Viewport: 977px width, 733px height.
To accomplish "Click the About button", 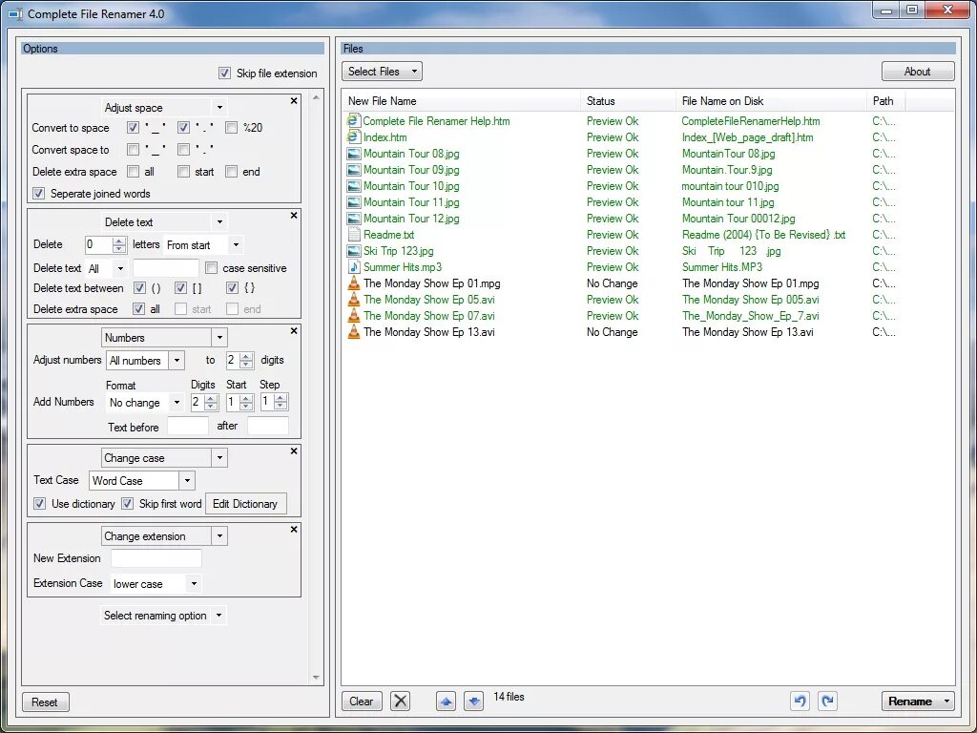I will 918,72.
